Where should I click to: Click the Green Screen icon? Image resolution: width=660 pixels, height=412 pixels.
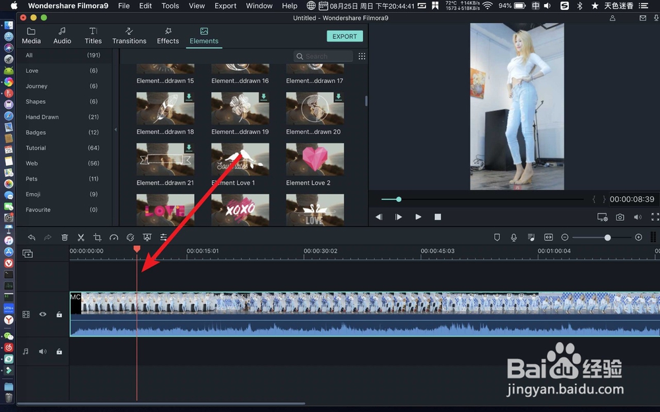(x=147, y=237)
